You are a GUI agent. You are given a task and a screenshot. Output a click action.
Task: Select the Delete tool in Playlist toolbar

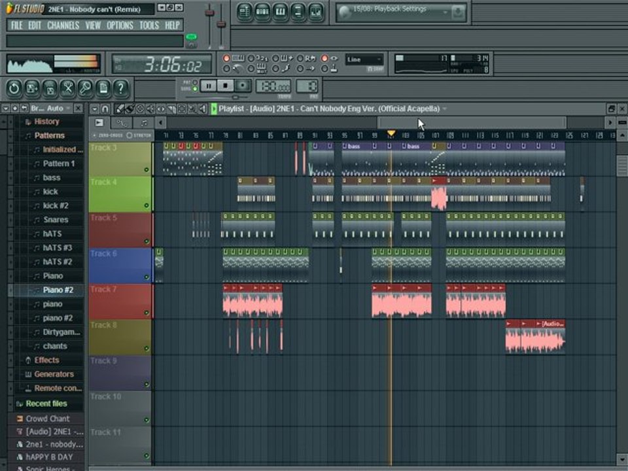tap(140, 109)
